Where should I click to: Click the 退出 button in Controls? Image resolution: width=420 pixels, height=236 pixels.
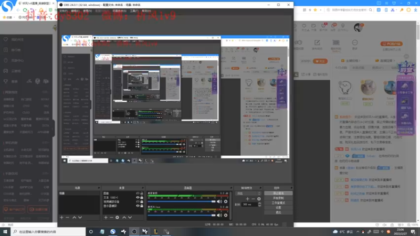point(278,212)
